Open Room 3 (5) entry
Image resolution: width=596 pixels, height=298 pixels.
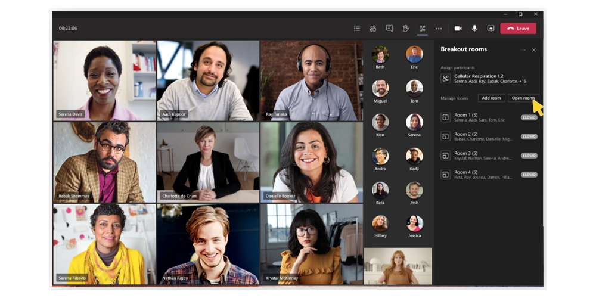pos(489,156)
